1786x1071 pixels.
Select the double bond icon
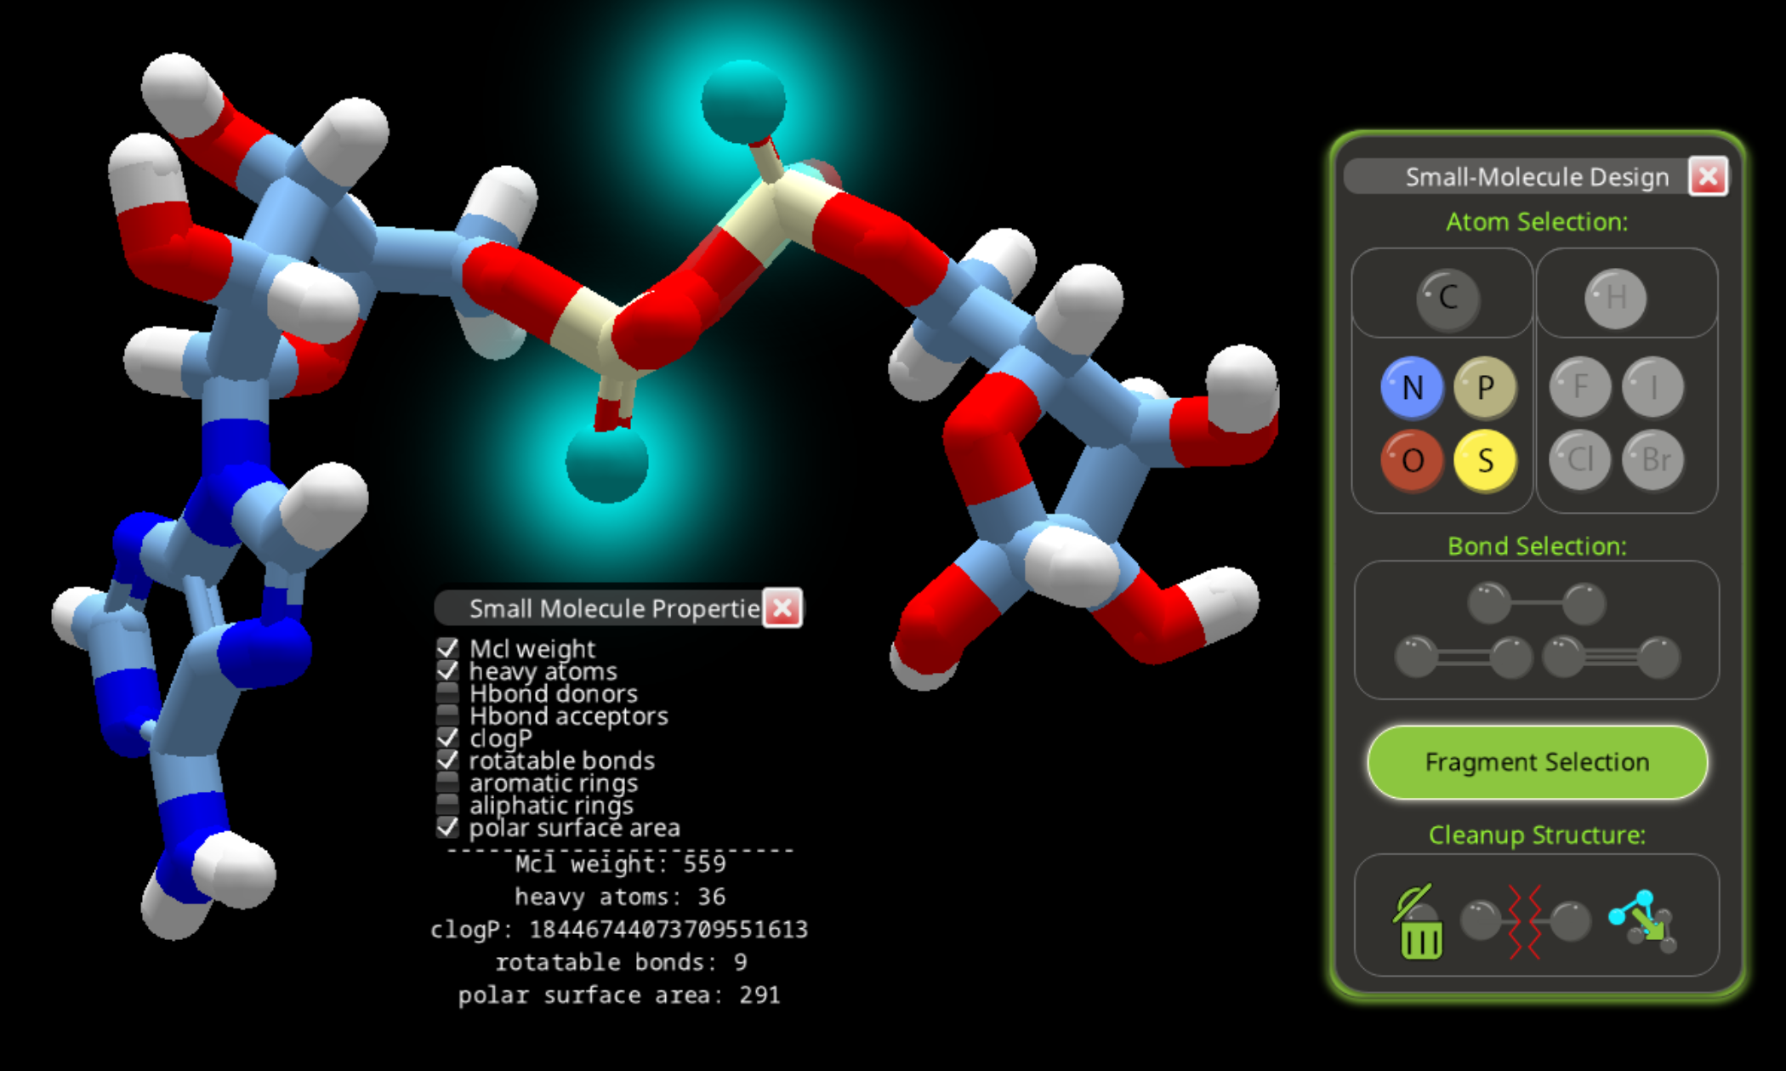pos(1463,658)
